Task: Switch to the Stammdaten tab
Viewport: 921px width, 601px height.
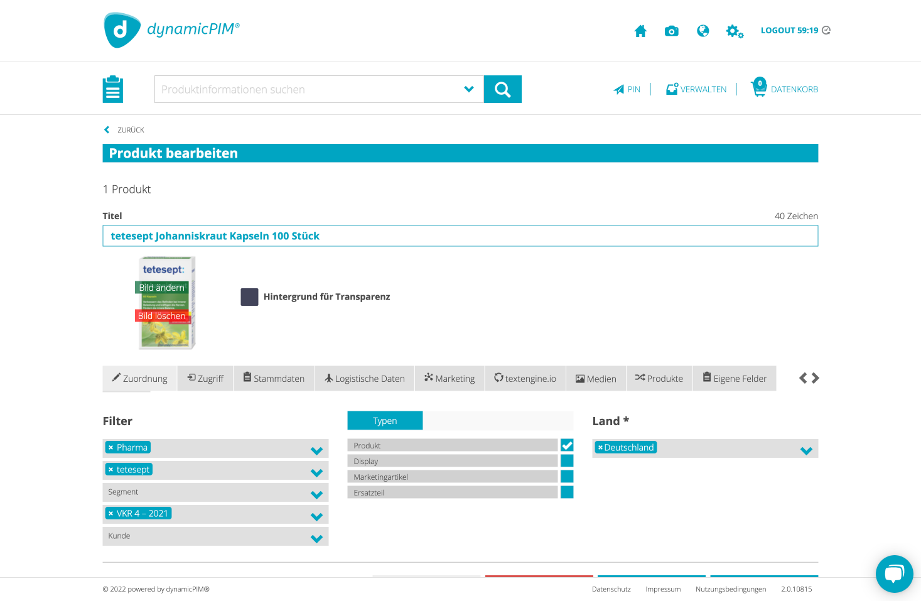Action: [x=274, y=379]
